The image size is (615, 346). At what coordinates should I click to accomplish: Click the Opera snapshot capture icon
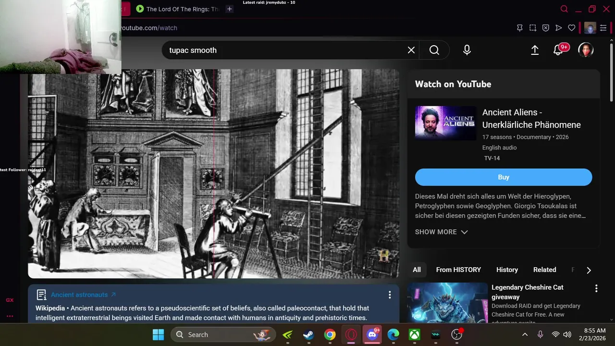pyautogui.click(x=533, y=28)
